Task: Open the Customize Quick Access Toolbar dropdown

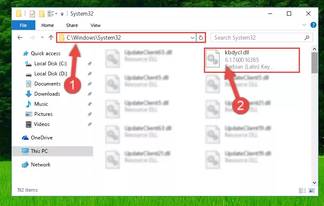Action: click(62, 14)
